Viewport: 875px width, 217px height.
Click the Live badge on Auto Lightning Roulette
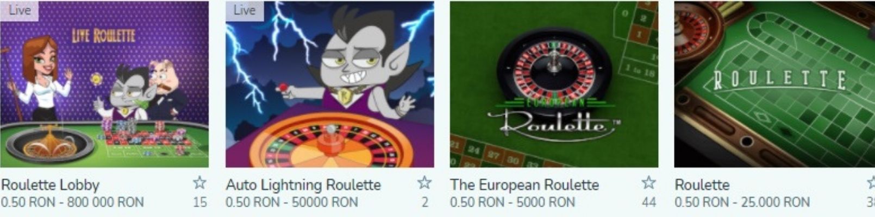tap(245, 10)
